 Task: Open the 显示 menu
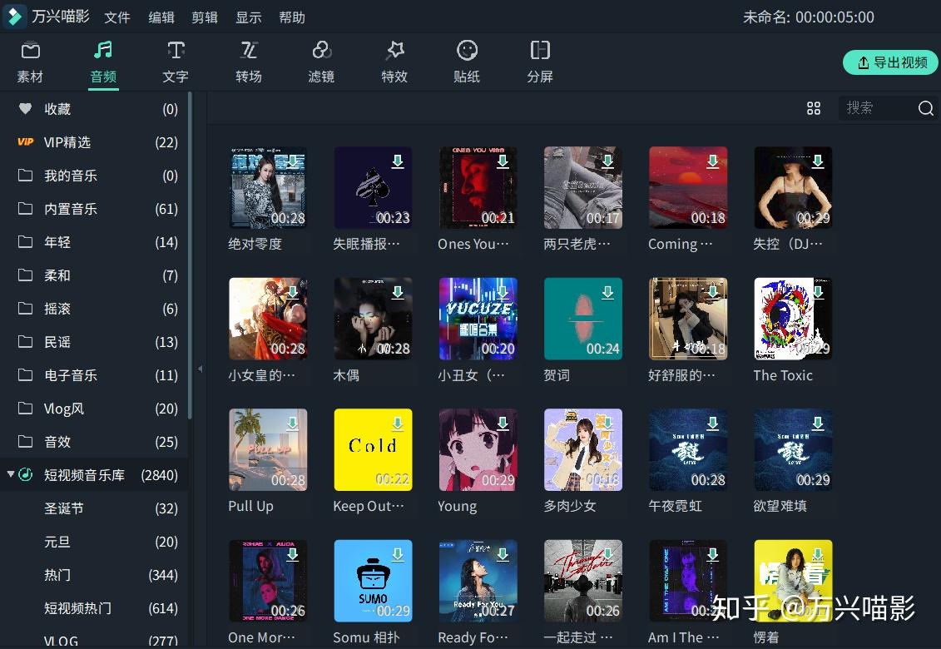[249, 17]
